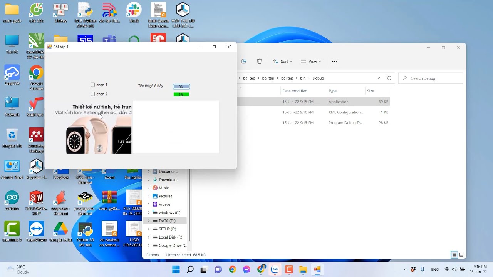Open SOLIDWORKS 2017 desktop shortcut
Viewport: 493px width, 277px height.
[36, 203]
